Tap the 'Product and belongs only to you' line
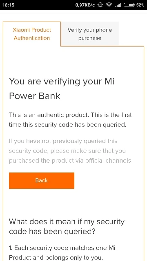Viewport: 147px width, 261px height. [x=55, y=257]
